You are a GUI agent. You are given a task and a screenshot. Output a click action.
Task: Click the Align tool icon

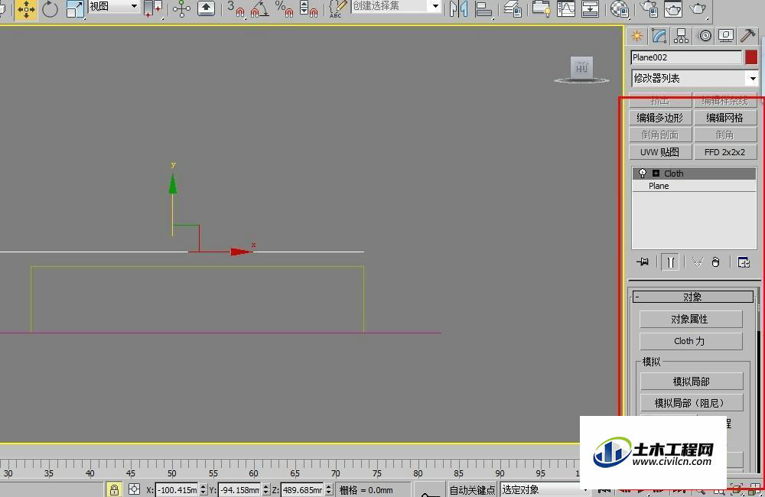pyautogui.click(x=483, y=9)
